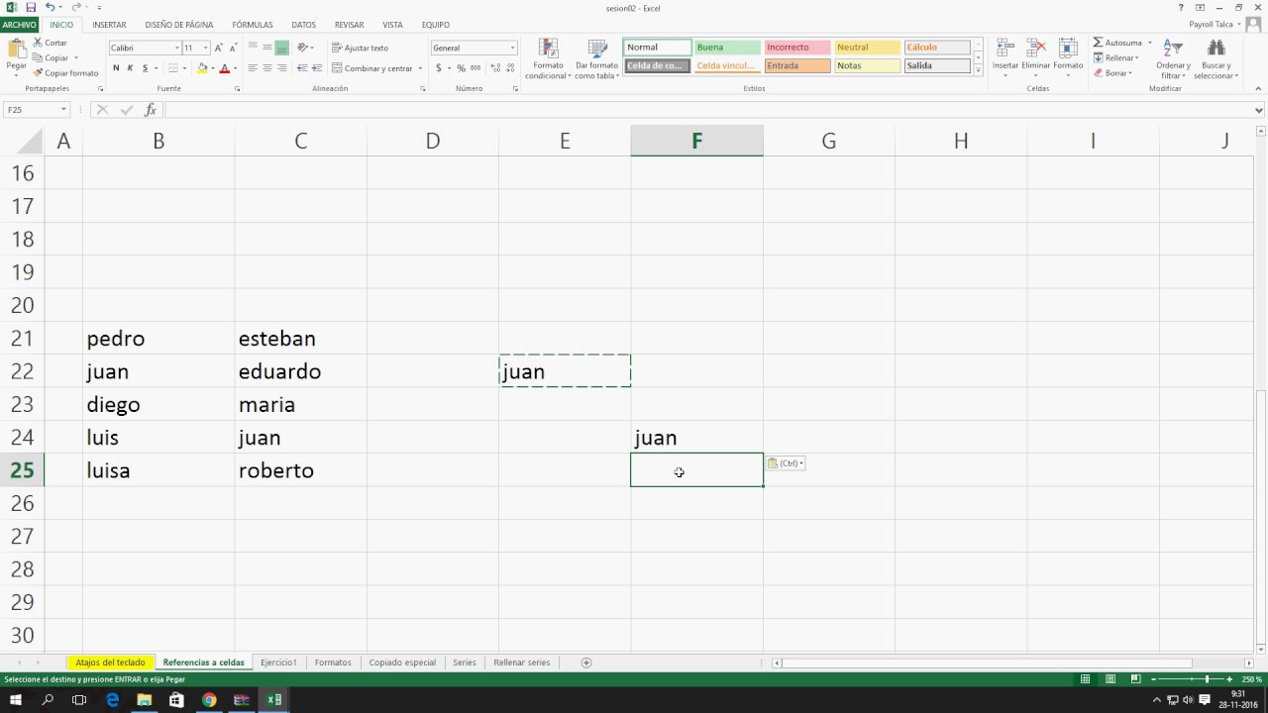Click the Name Box showing F25

[36, 110]
